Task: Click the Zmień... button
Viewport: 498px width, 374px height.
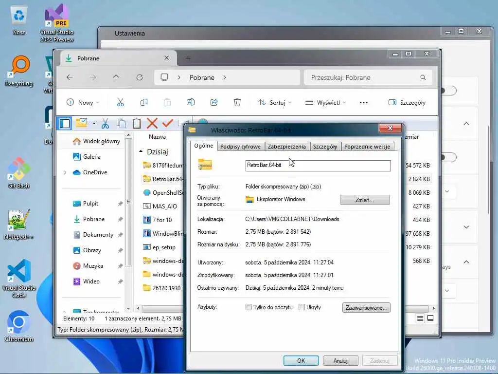Action: point(365,200)
